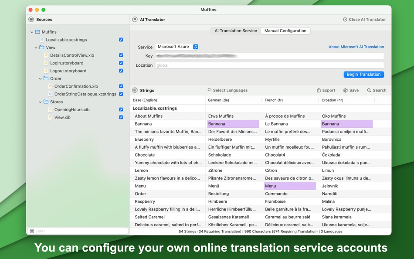Click the Select Languages label
The width and height of the screenshot is (414, 259).
pos(230,90)
